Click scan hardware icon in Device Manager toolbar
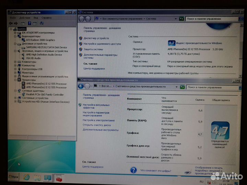This screenshot has width=247, height=185. [x=42, y=23]
